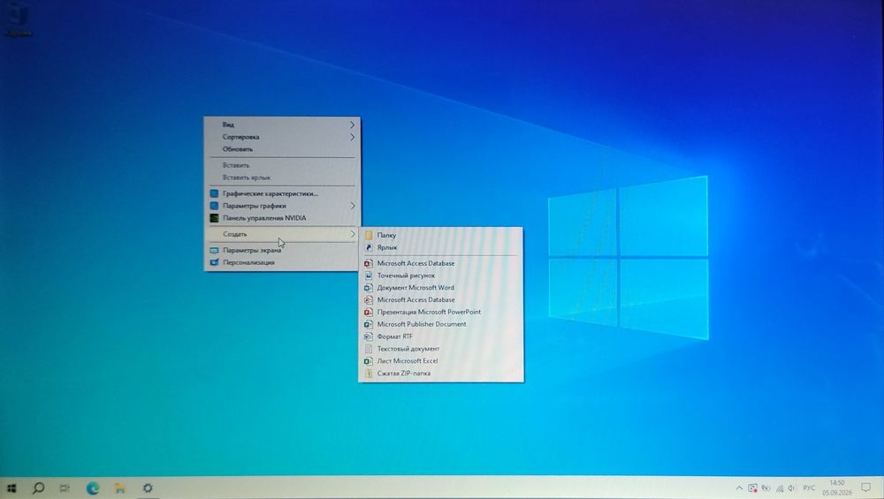Open the notification center icon
This screenshot has height=499, width=884.
click(x=866, y=488)
